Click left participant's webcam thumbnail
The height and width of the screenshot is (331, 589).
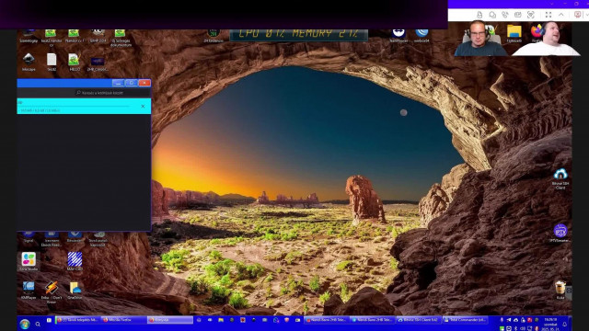480,39
